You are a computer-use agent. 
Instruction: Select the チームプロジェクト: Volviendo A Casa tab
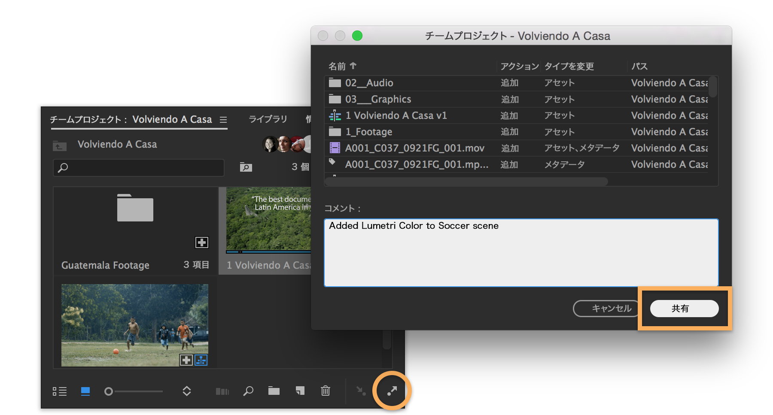(131, 119)
